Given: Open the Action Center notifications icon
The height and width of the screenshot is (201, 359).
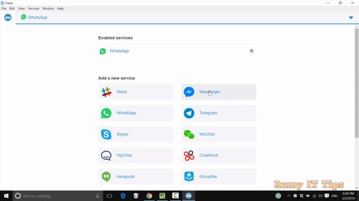Looking at the screenshot, I should pos(326,196).
